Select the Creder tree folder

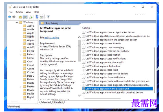click(x=29, y=72)
